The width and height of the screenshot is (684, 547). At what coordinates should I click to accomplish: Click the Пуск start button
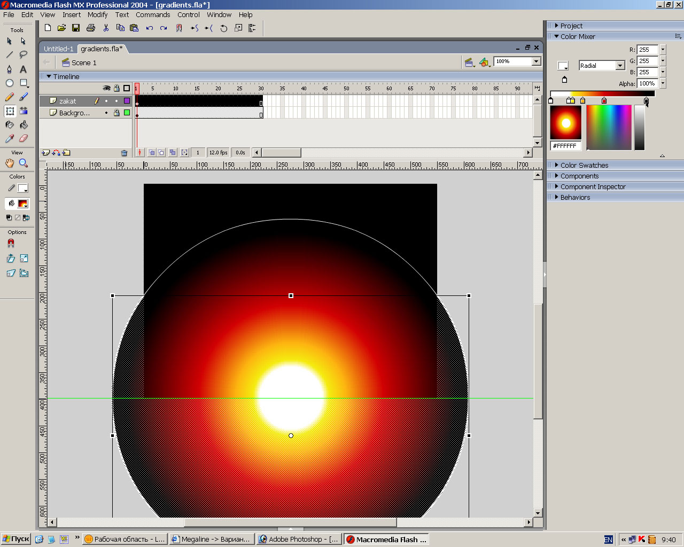point(15,539)
